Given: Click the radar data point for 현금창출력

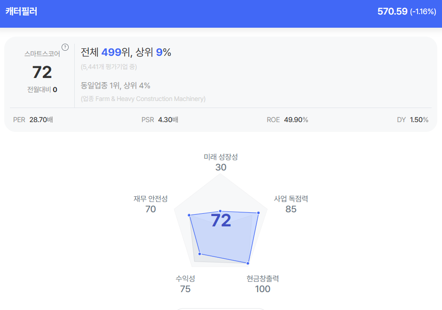Looking at the screenshot, I should point(248,263).
